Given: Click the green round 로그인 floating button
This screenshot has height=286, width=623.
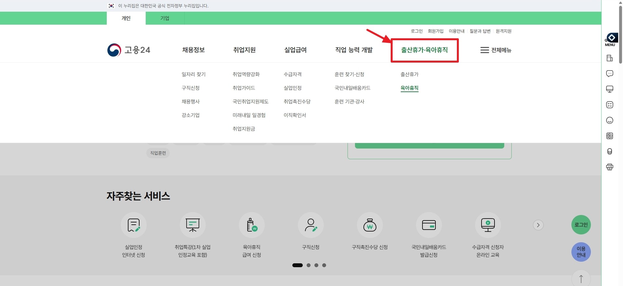Looking at the screenshot, I should click(x=581, y=225).
